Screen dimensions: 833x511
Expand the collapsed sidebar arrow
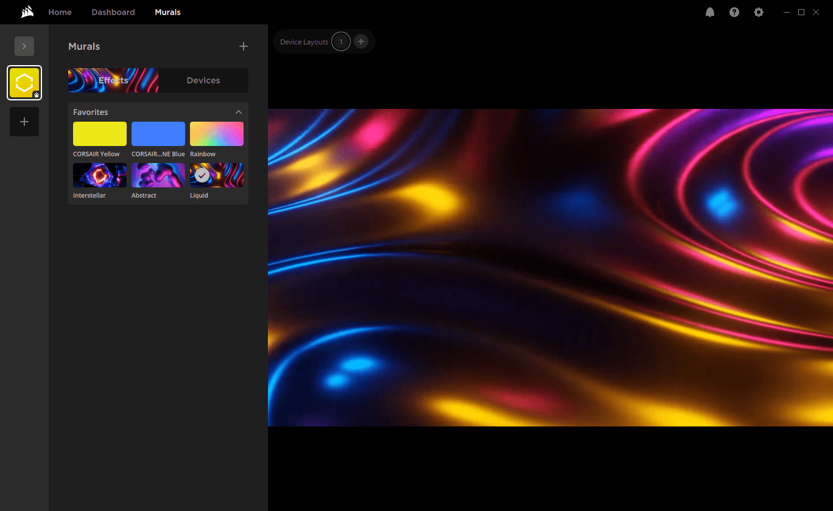[24, 46]
